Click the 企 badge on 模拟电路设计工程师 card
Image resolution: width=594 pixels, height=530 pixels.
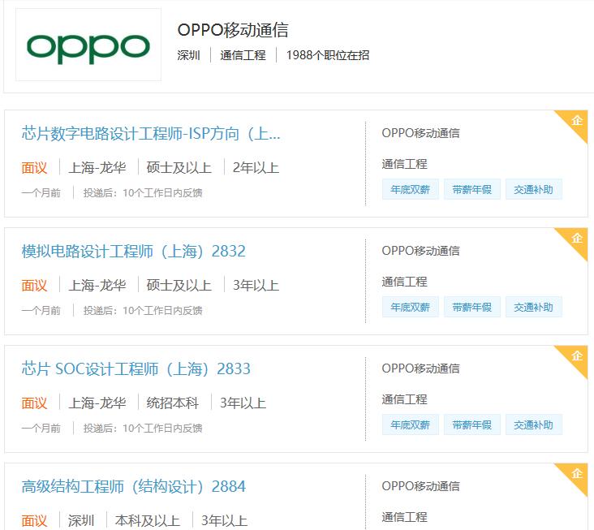coord(577,239)
